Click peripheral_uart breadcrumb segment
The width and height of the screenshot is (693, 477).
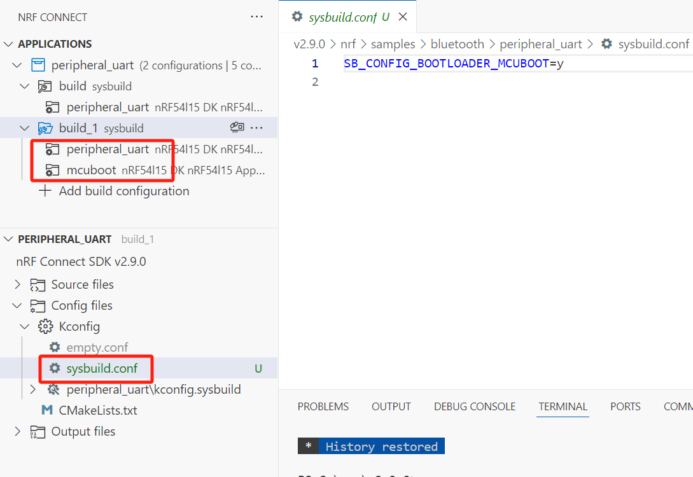(x=541, y=44)
